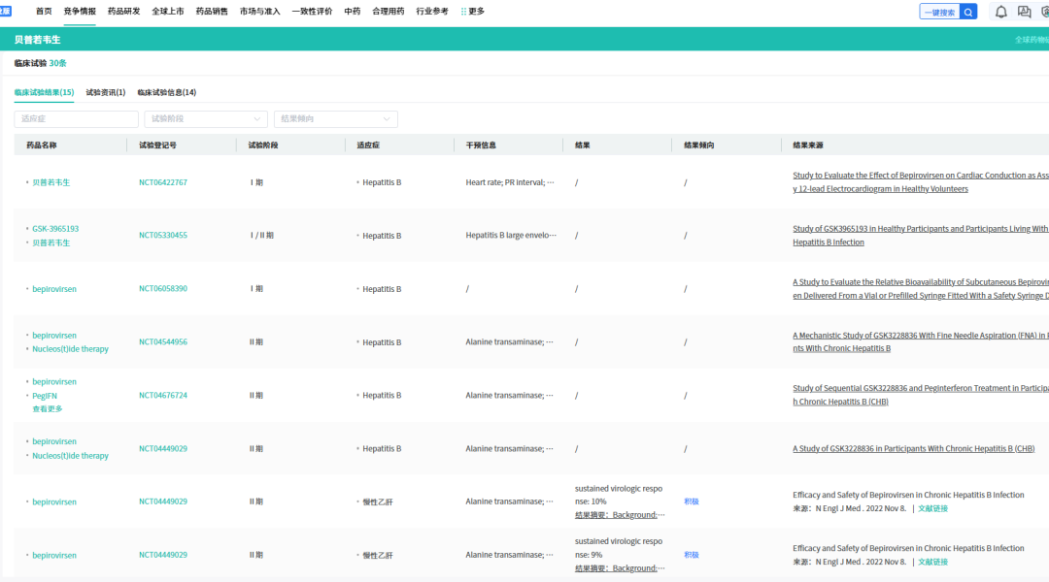Click 积极 tendency in the 10% row
Screen dimensions: 1049x582
(692, 501)
